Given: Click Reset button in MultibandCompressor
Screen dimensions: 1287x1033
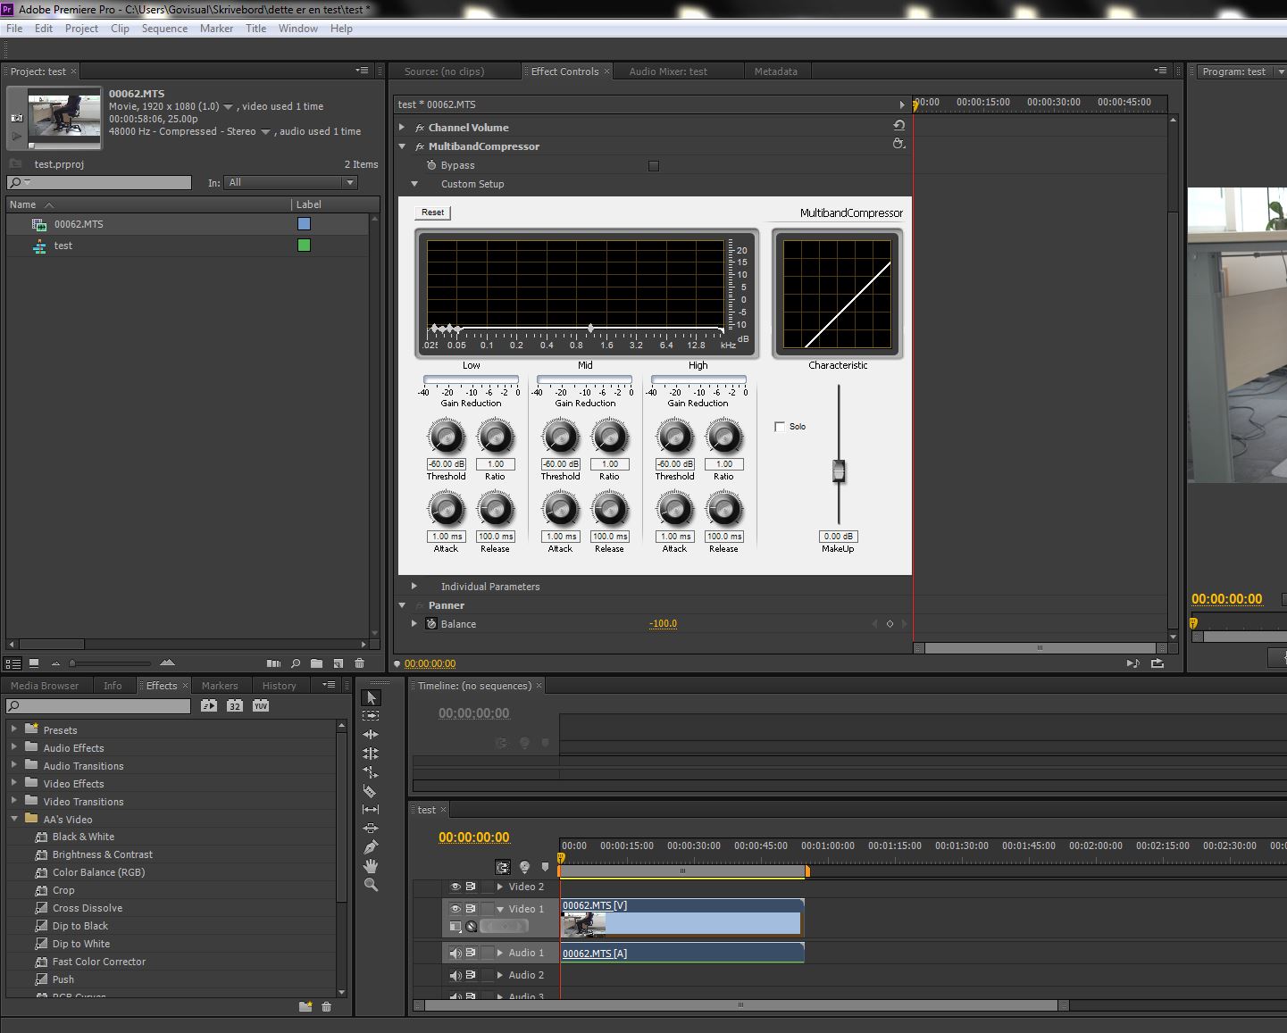Looking at the screenshot, I should pyautogui.click(x=433, y=212).
